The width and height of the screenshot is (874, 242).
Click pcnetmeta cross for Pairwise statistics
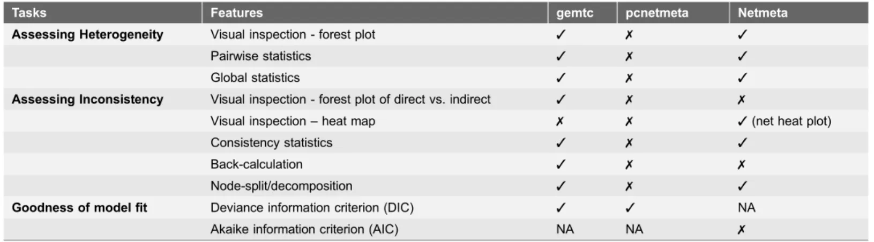pyautogui.click(x=629, y=56)
